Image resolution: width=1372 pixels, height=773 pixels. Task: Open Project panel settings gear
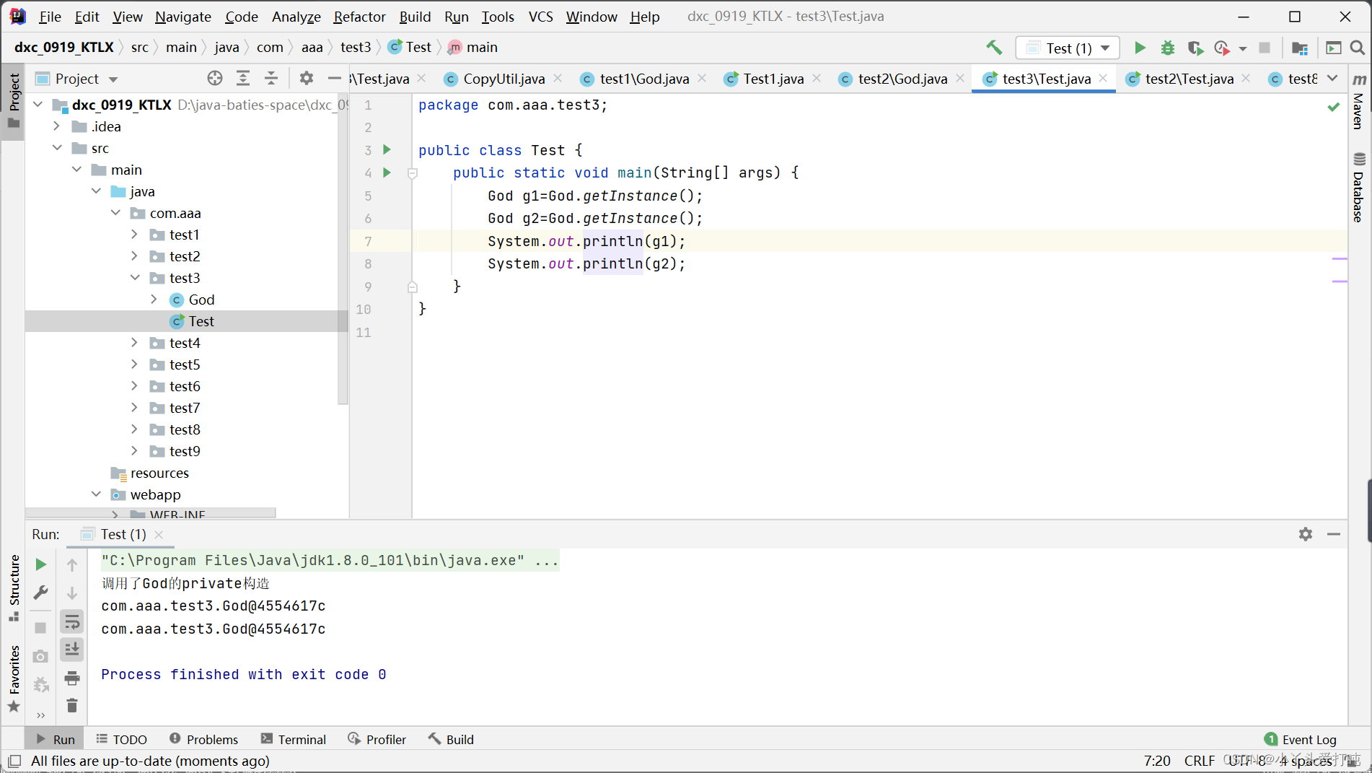click(307, 78)
